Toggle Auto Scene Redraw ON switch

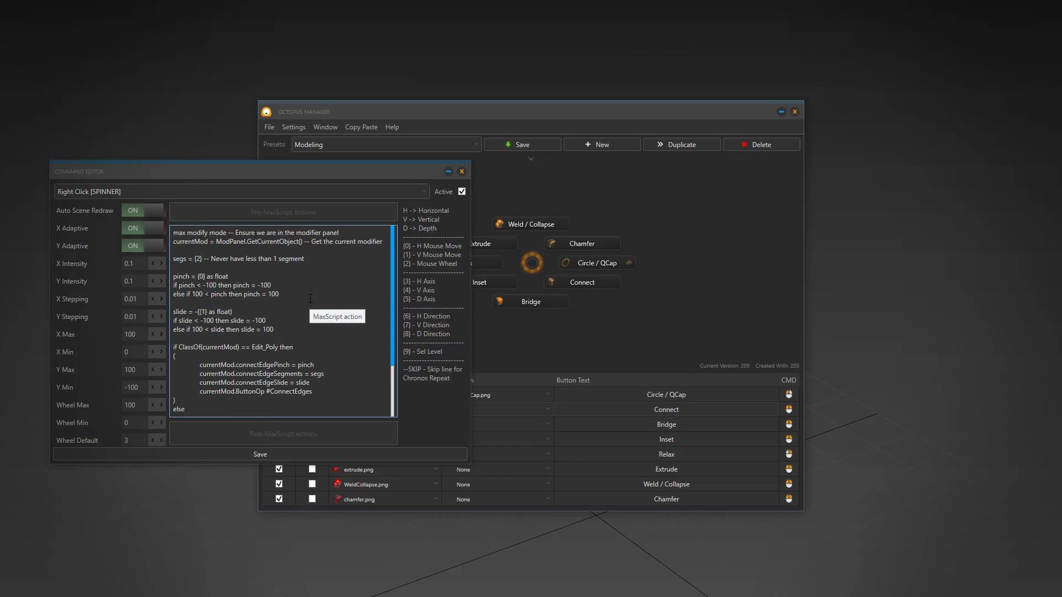coord(143,211)
